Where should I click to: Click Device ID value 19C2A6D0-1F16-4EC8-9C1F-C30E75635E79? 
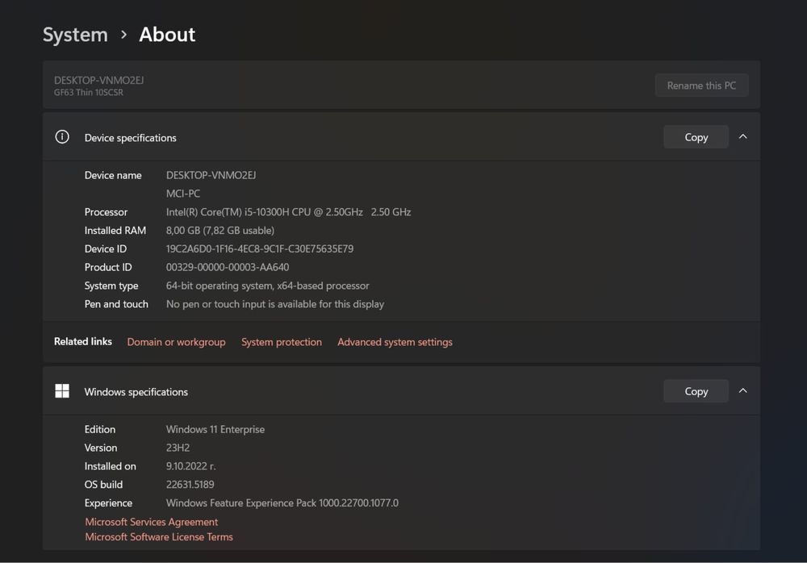(259, 249)
